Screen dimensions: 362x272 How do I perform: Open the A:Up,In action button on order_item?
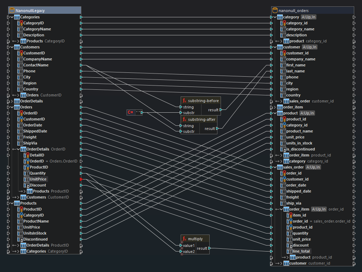319,209
